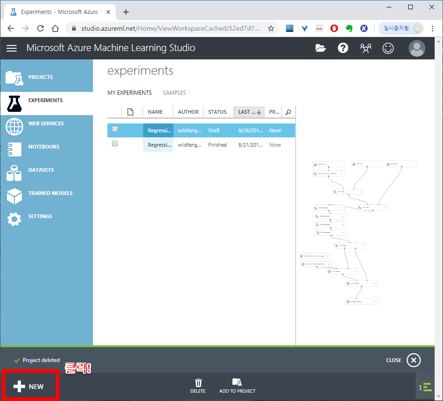Open the Evernote extension icon
443x401 pixels.
click(x=349, y=28)
